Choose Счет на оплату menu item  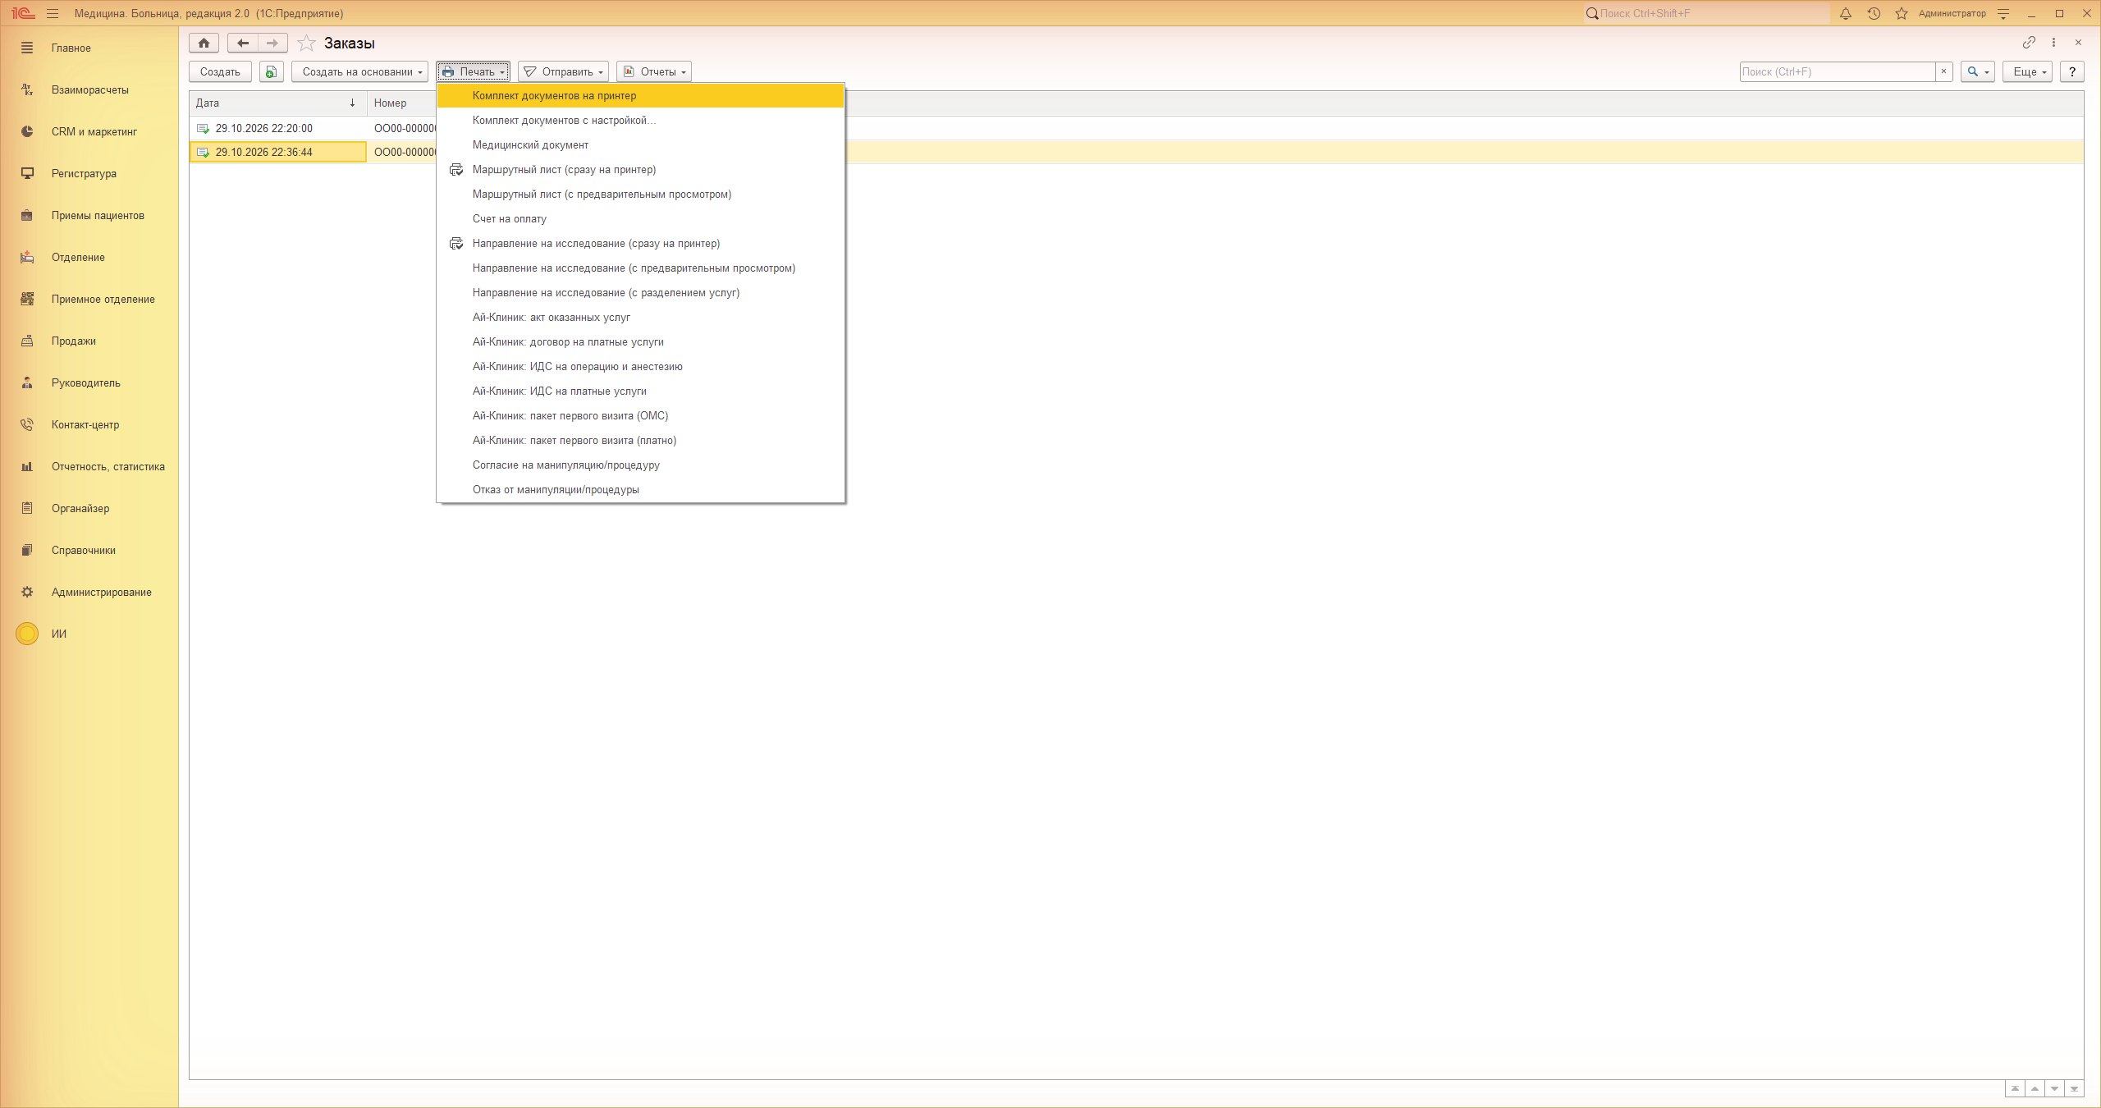point(640,219)
